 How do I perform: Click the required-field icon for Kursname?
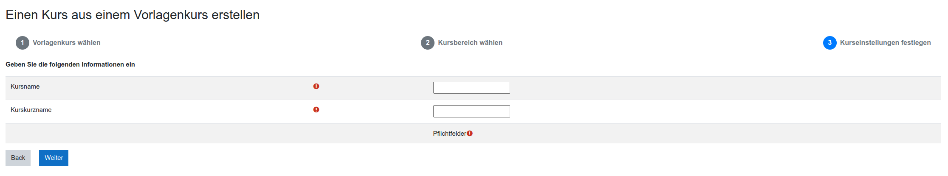316,86
